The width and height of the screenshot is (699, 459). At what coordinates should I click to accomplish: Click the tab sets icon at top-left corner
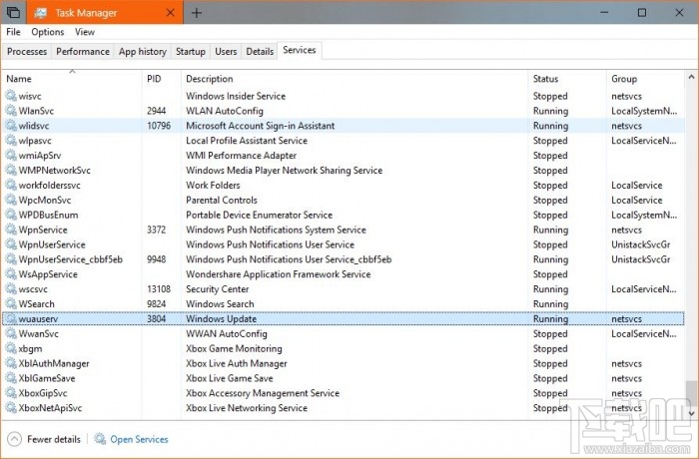[12, 13]
